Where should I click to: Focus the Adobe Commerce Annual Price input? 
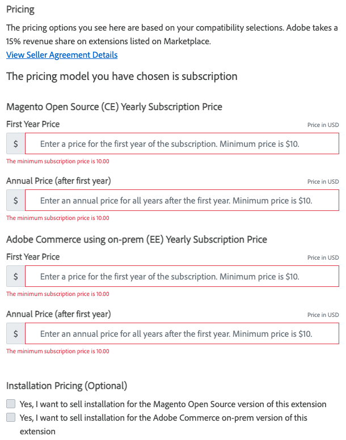point(182,333)
